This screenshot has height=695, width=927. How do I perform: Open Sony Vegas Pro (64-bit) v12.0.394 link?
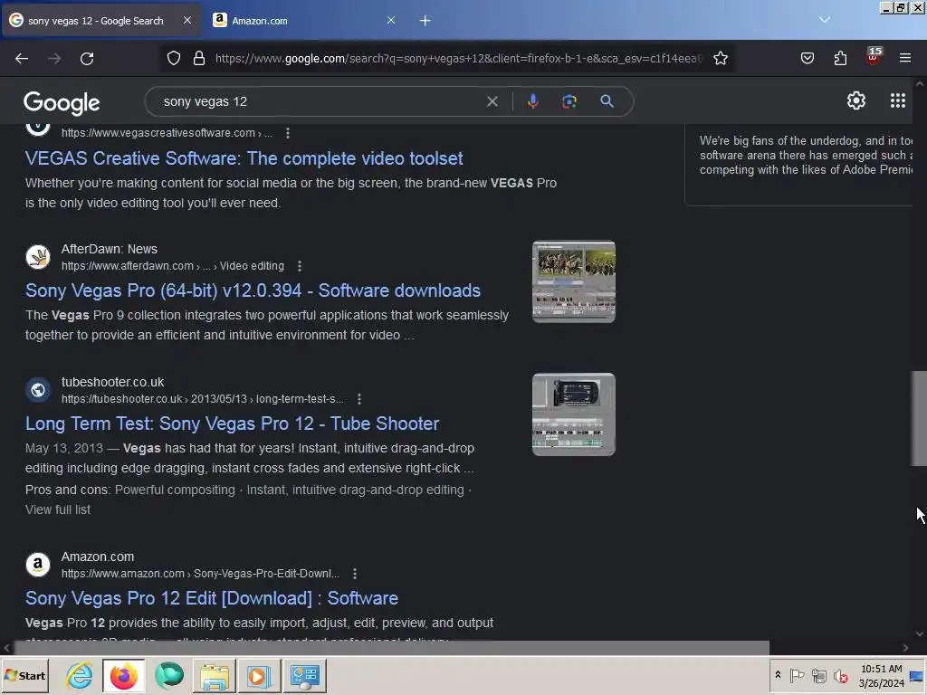point(253,290)
